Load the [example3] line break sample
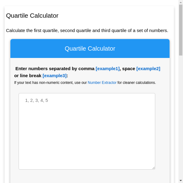The width and height of the screenshot is (183, 183). point(54,76)
